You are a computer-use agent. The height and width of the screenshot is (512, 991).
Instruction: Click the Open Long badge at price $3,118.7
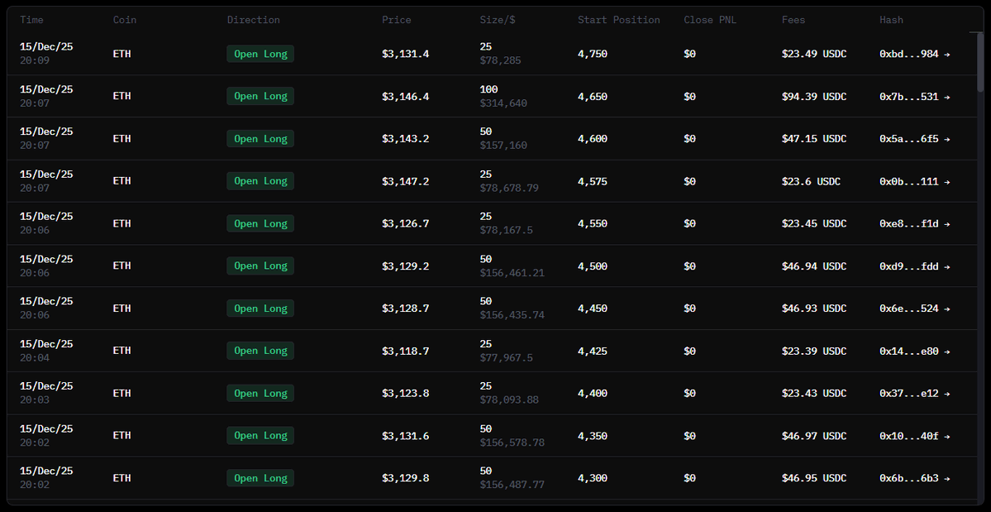tap(260, 352)
